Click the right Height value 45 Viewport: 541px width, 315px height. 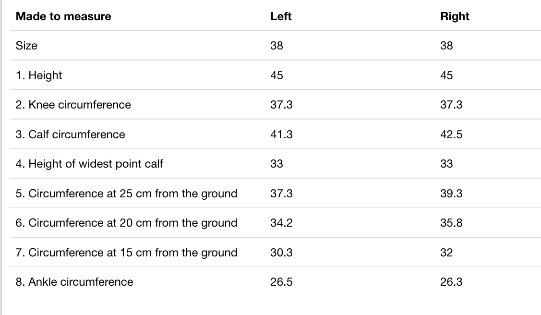[x=446, y=75]
